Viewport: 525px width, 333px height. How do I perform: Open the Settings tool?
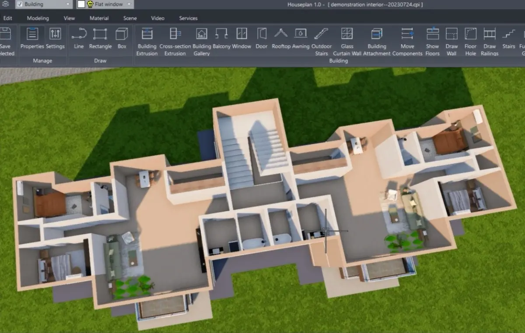56,38
